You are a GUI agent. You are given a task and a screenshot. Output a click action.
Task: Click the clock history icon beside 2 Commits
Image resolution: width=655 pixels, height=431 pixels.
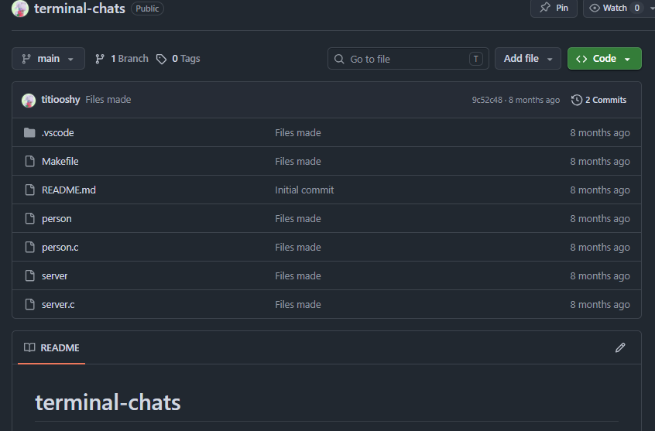tap(577, 100)
